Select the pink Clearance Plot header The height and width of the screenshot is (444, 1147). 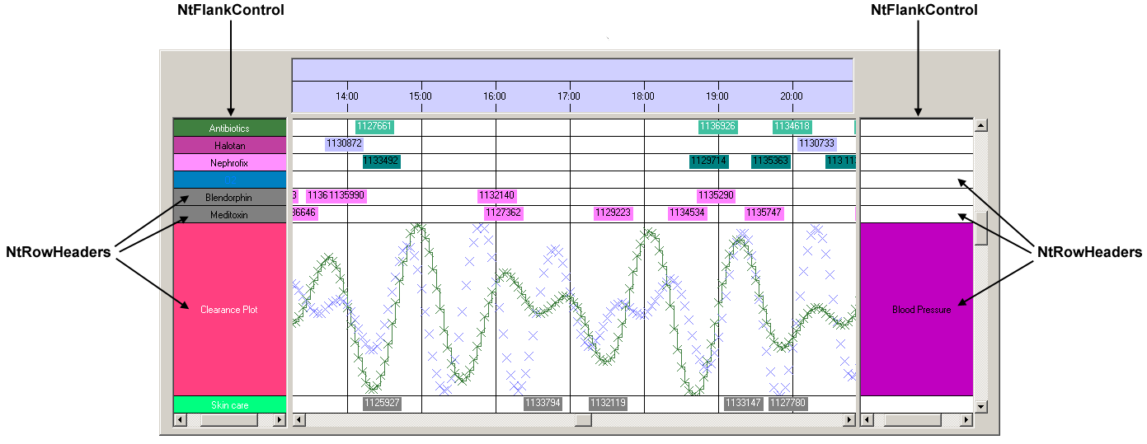pyautogui.click(x=229, y=310)
